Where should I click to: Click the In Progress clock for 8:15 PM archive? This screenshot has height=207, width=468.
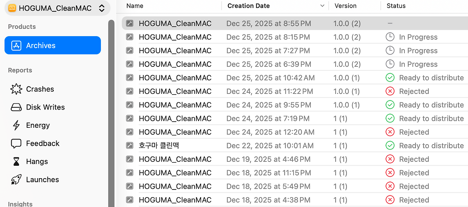[x=390, y=37]
